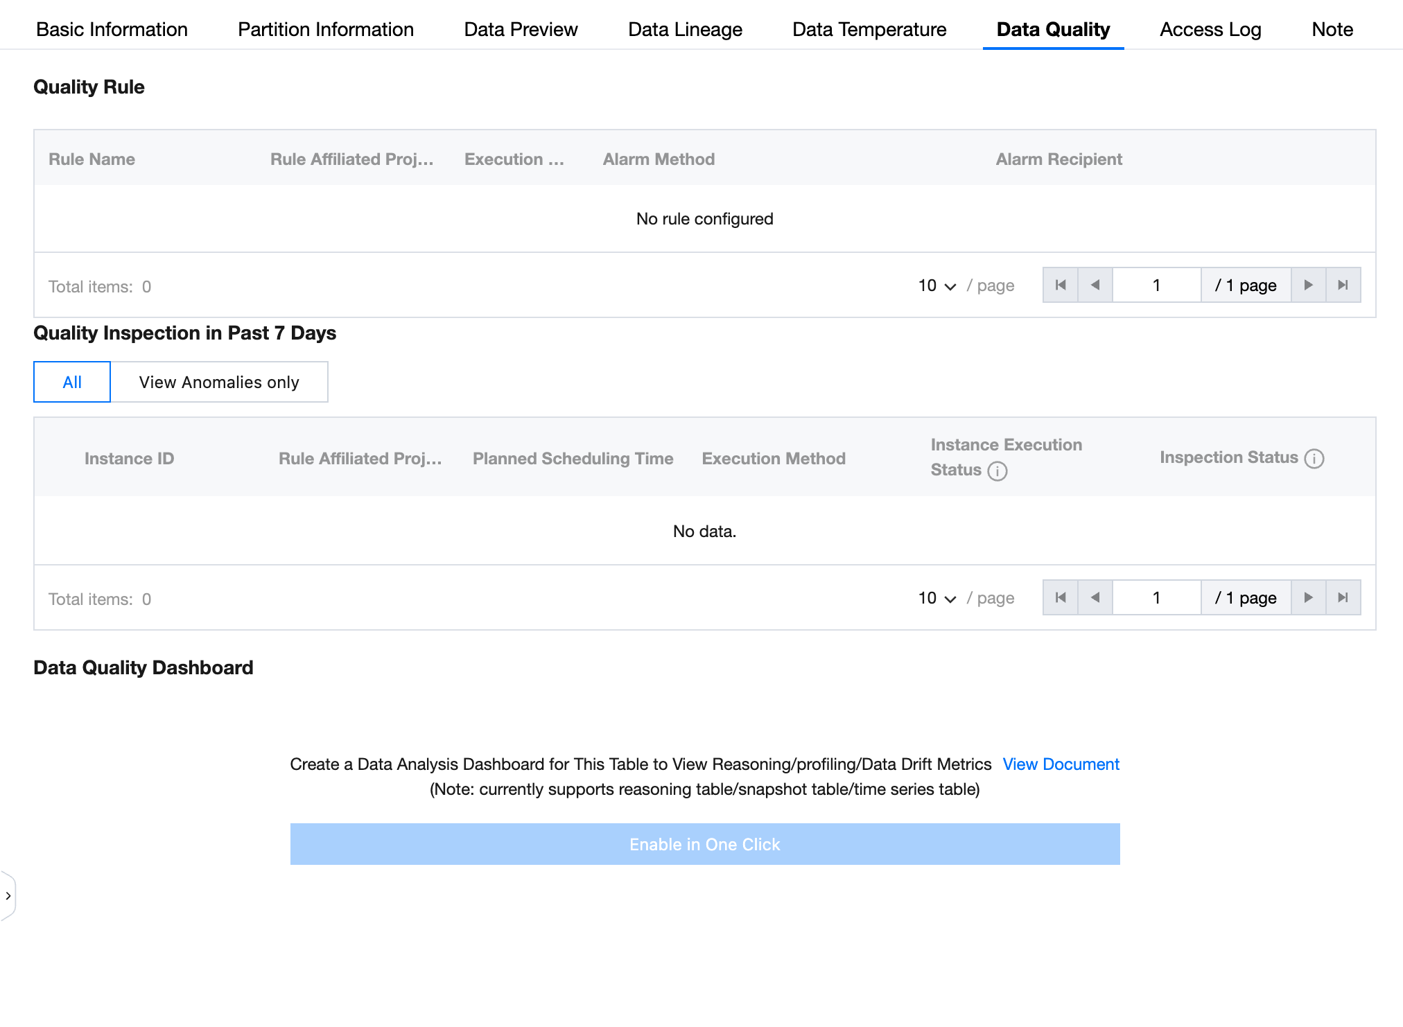
Task: Click Quality Rule page number input field
Action: coord(1156,285)
